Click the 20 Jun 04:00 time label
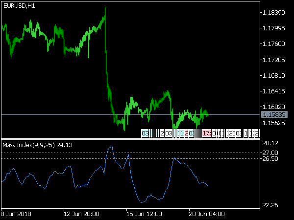Viewport: 294px width, 220px height. pyautogui.click(x=207, y=214)
